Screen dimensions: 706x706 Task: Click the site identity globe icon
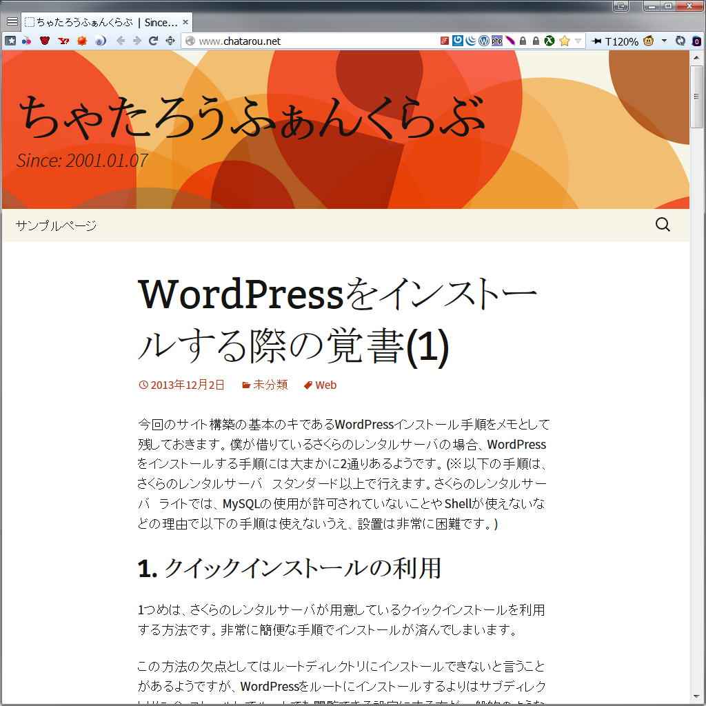pos(190,41)
